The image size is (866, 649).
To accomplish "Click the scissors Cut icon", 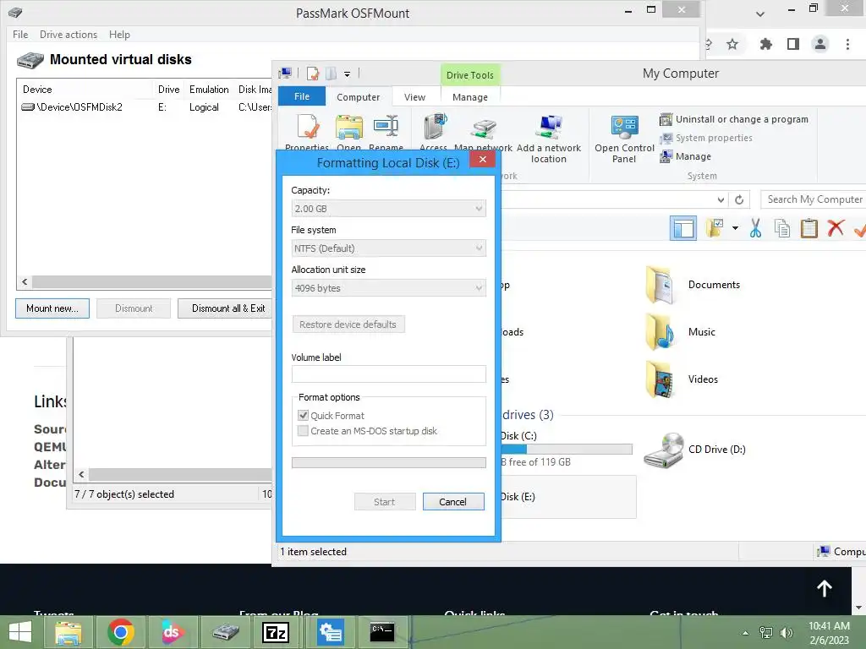I will 755,228.
